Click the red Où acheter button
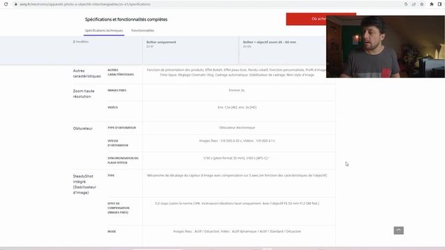The width and height of the screenshot is (445, 250). (306, 19)
